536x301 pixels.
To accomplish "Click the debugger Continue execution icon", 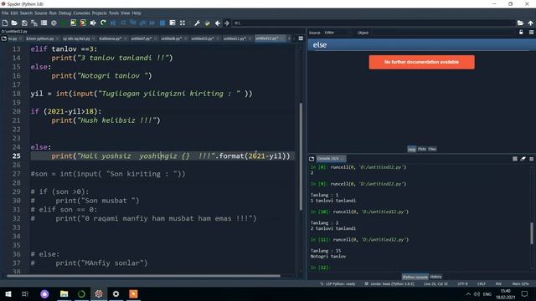I will (x=152, y=23).
